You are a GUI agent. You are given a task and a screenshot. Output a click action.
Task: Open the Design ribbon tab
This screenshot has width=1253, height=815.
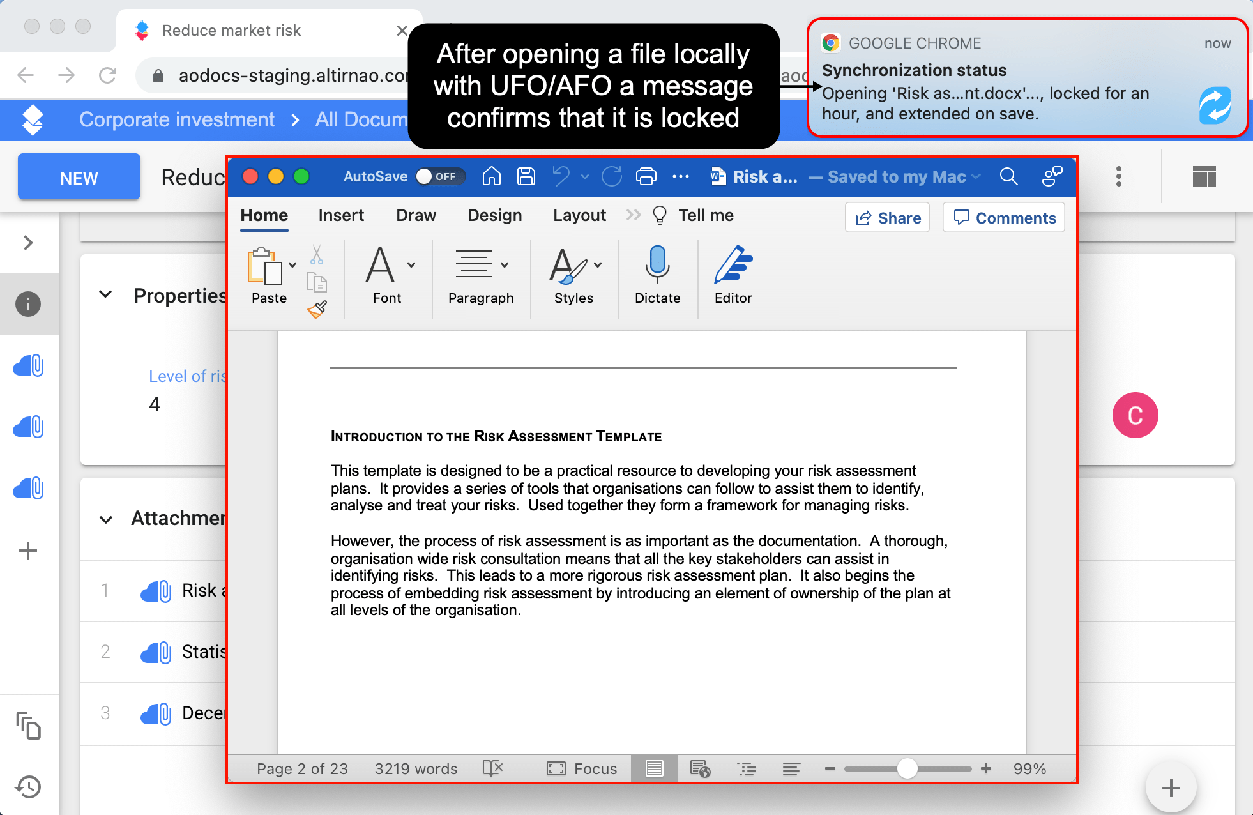pyautogui.click(x=495, y=215)
